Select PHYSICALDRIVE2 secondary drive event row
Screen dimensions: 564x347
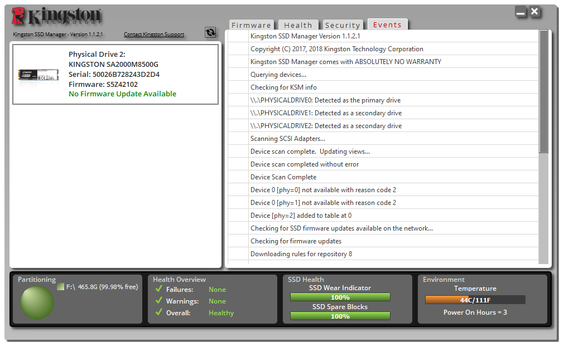point(383,126)
